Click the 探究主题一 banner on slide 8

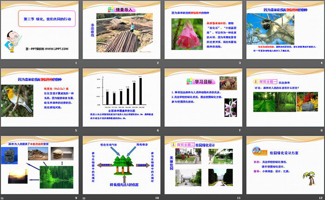(x=266, y=82)
